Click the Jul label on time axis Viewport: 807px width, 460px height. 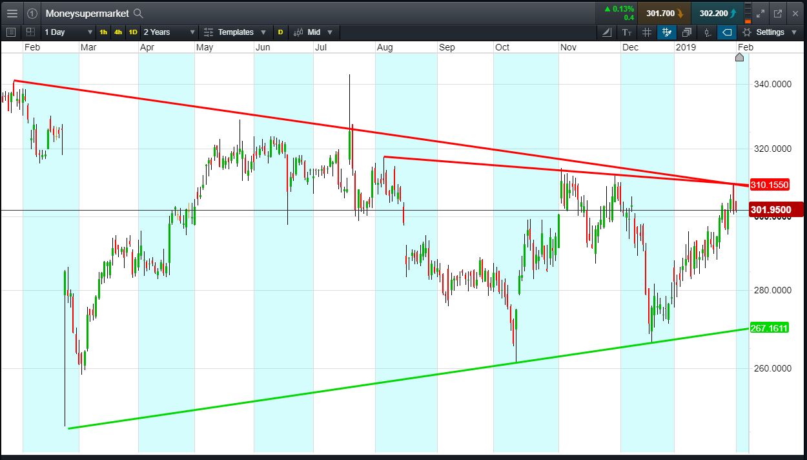tap(322, 47)
